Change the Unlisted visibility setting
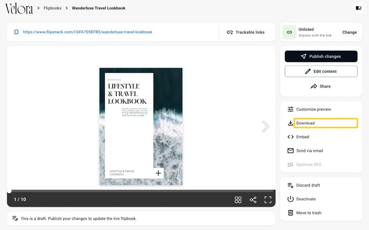 coord(350,32)
